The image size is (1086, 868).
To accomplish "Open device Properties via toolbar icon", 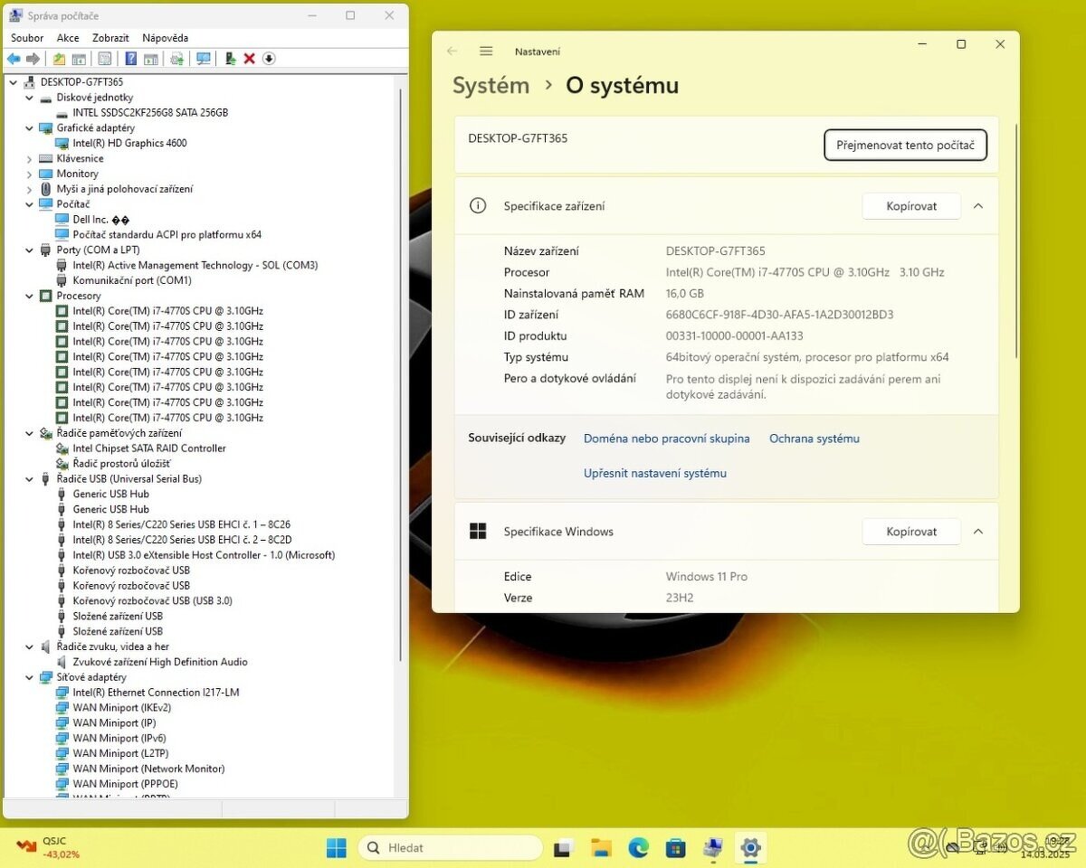I will (x=105, y=58).
